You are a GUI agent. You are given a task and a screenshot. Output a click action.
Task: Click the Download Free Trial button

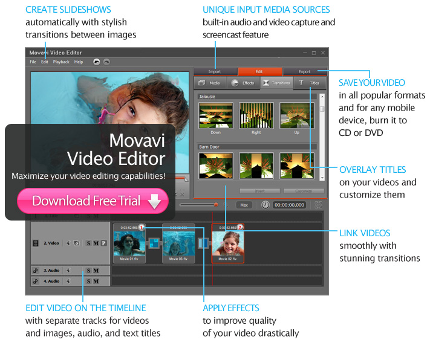tap(92, 201)
